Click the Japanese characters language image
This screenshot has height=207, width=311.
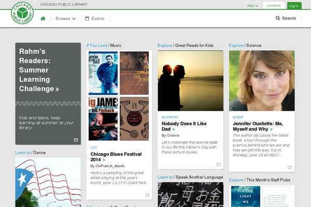[x=190, y=195]
